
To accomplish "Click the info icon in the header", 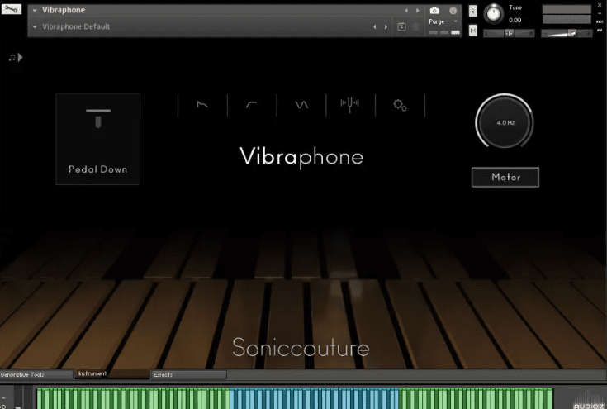I will pos(453,11).
